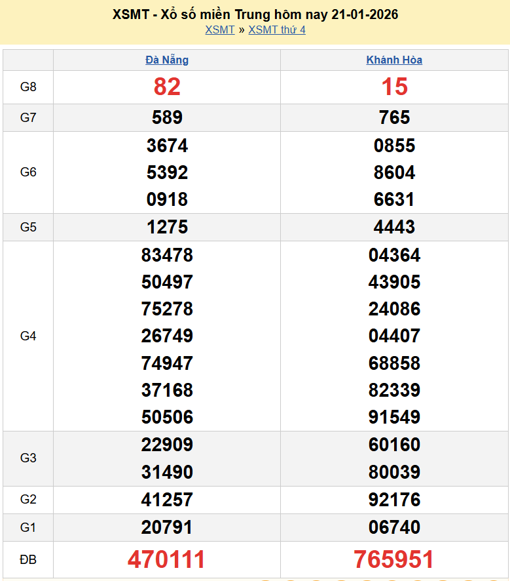Screen dimensions: 510x581
Task: Open the Khánh Hòa column header link
Action: point(394,60)
